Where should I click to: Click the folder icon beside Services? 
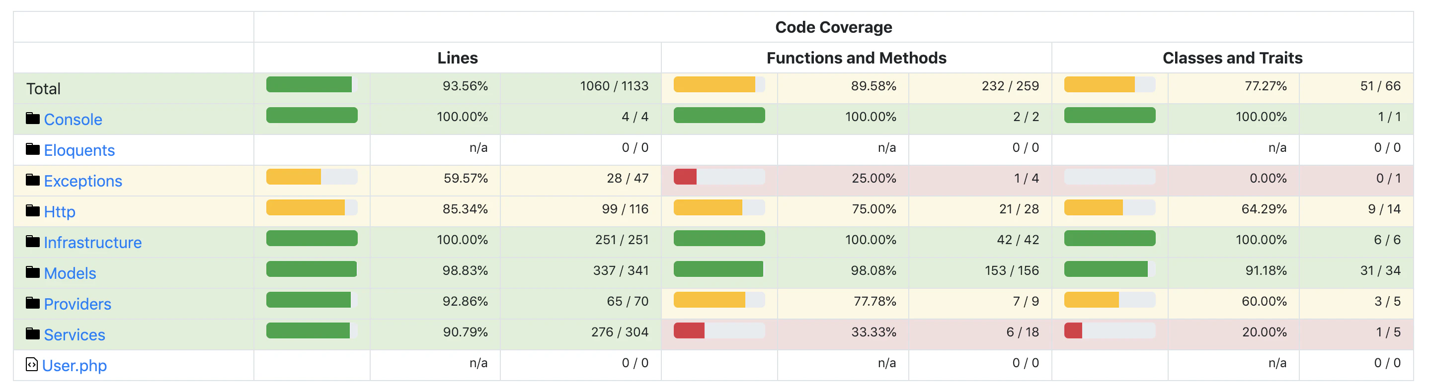(x=33, y=334)
